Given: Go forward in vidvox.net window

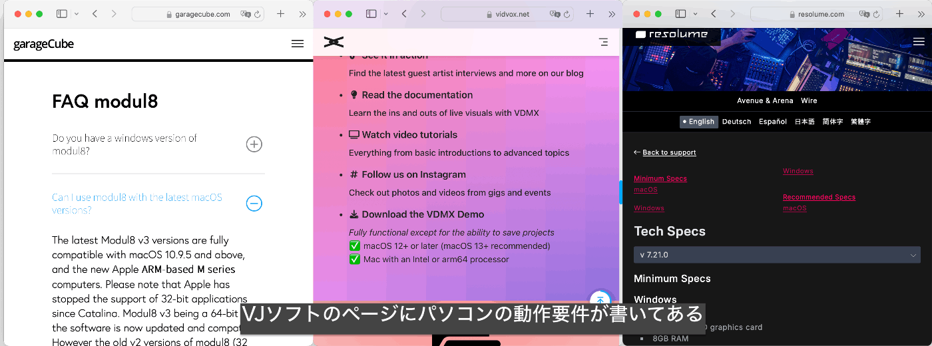Looking at the screenshot, I should click(423, 13).
